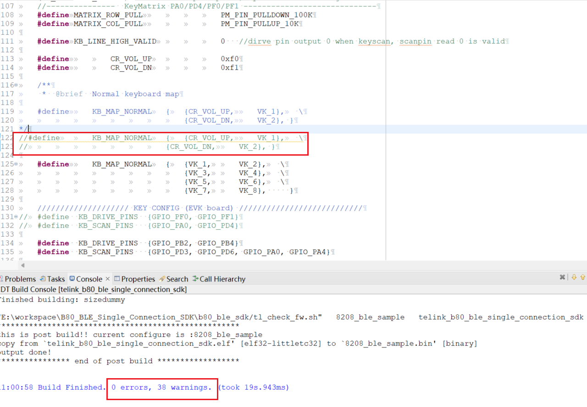Click KB_LINE_HIGH_VALID macro name
The height and width of the screenshot is (407, 587).
tap(115, 41)
